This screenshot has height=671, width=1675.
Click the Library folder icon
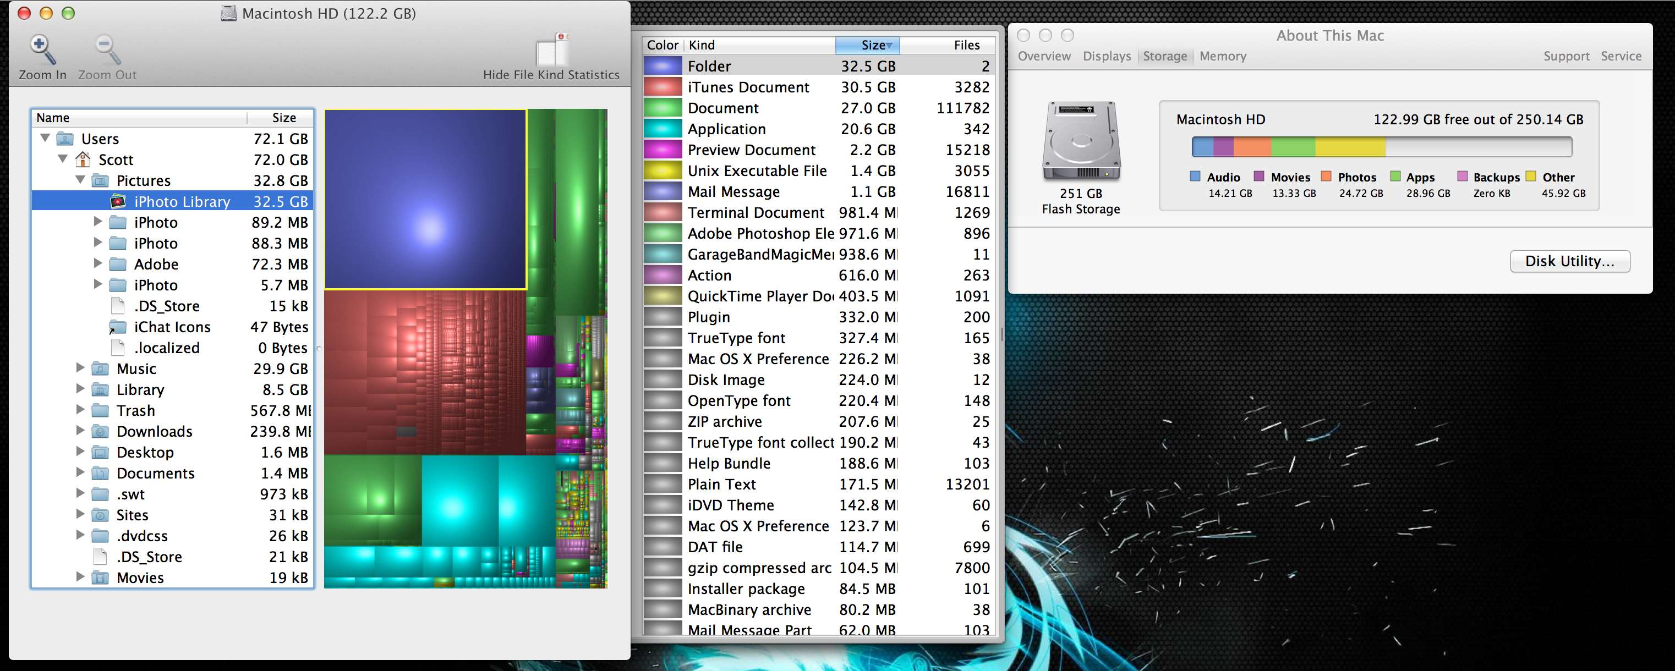100,389
